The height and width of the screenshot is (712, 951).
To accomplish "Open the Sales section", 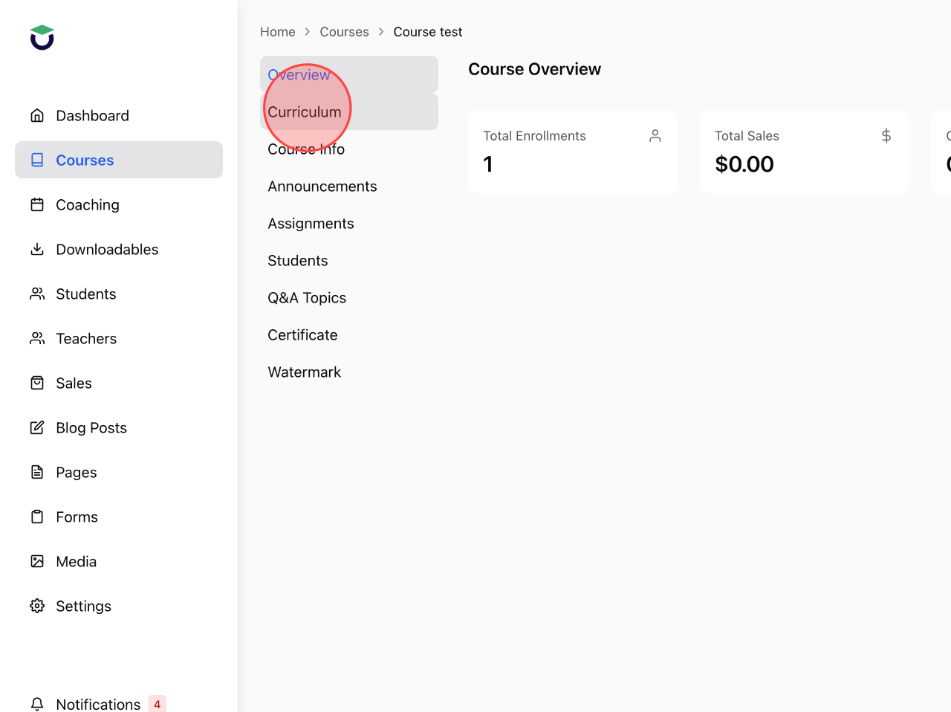I will tap(119, 383).
